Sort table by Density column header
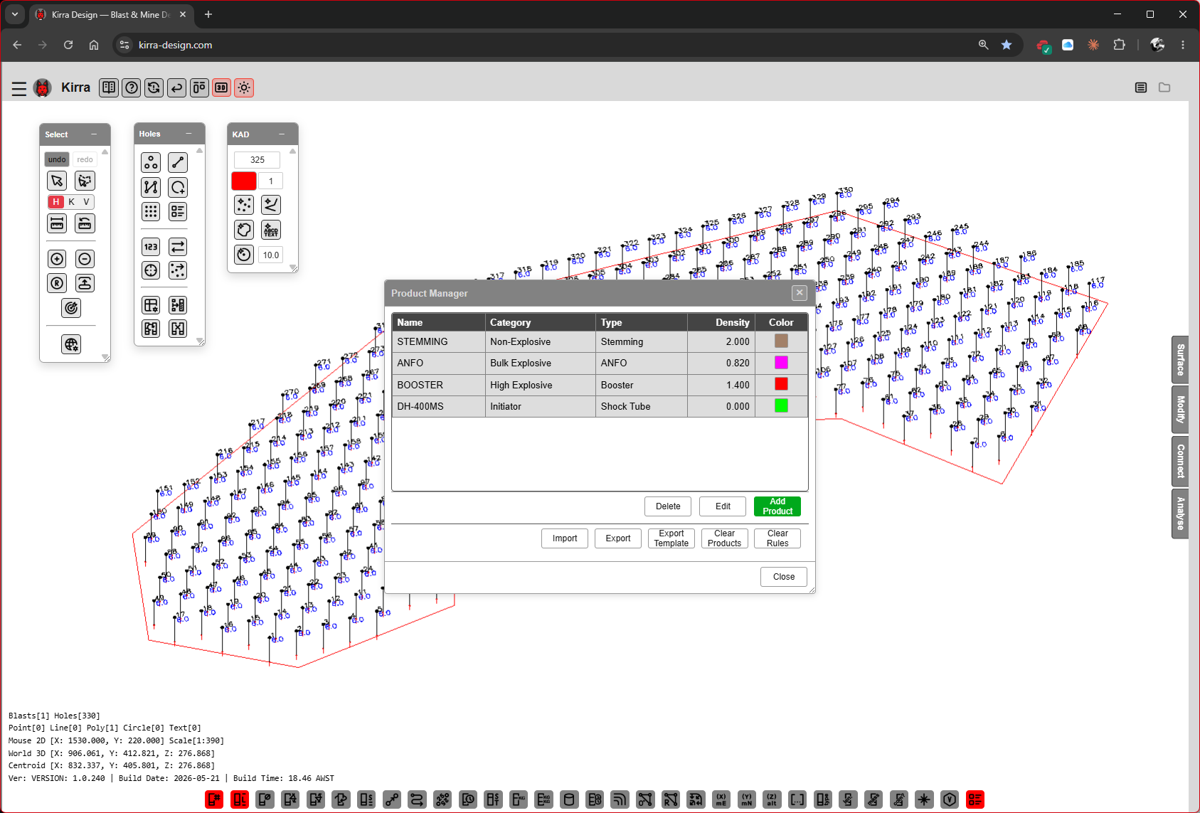The image size is (1200, 813). [x=721, y=322]
